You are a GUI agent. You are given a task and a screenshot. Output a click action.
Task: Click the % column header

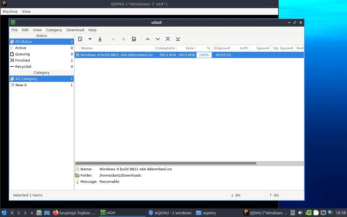click(x=204, y=48)
